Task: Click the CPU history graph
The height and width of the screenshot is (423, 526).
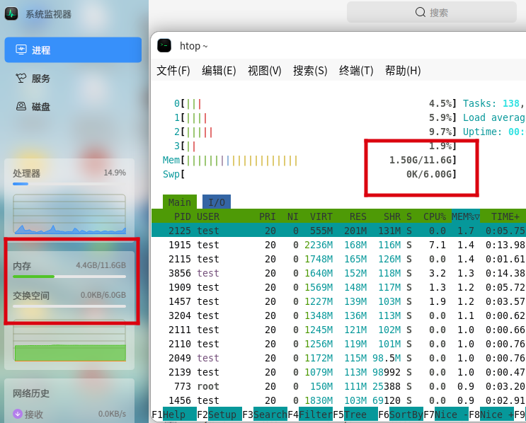Action: (69, 214)
